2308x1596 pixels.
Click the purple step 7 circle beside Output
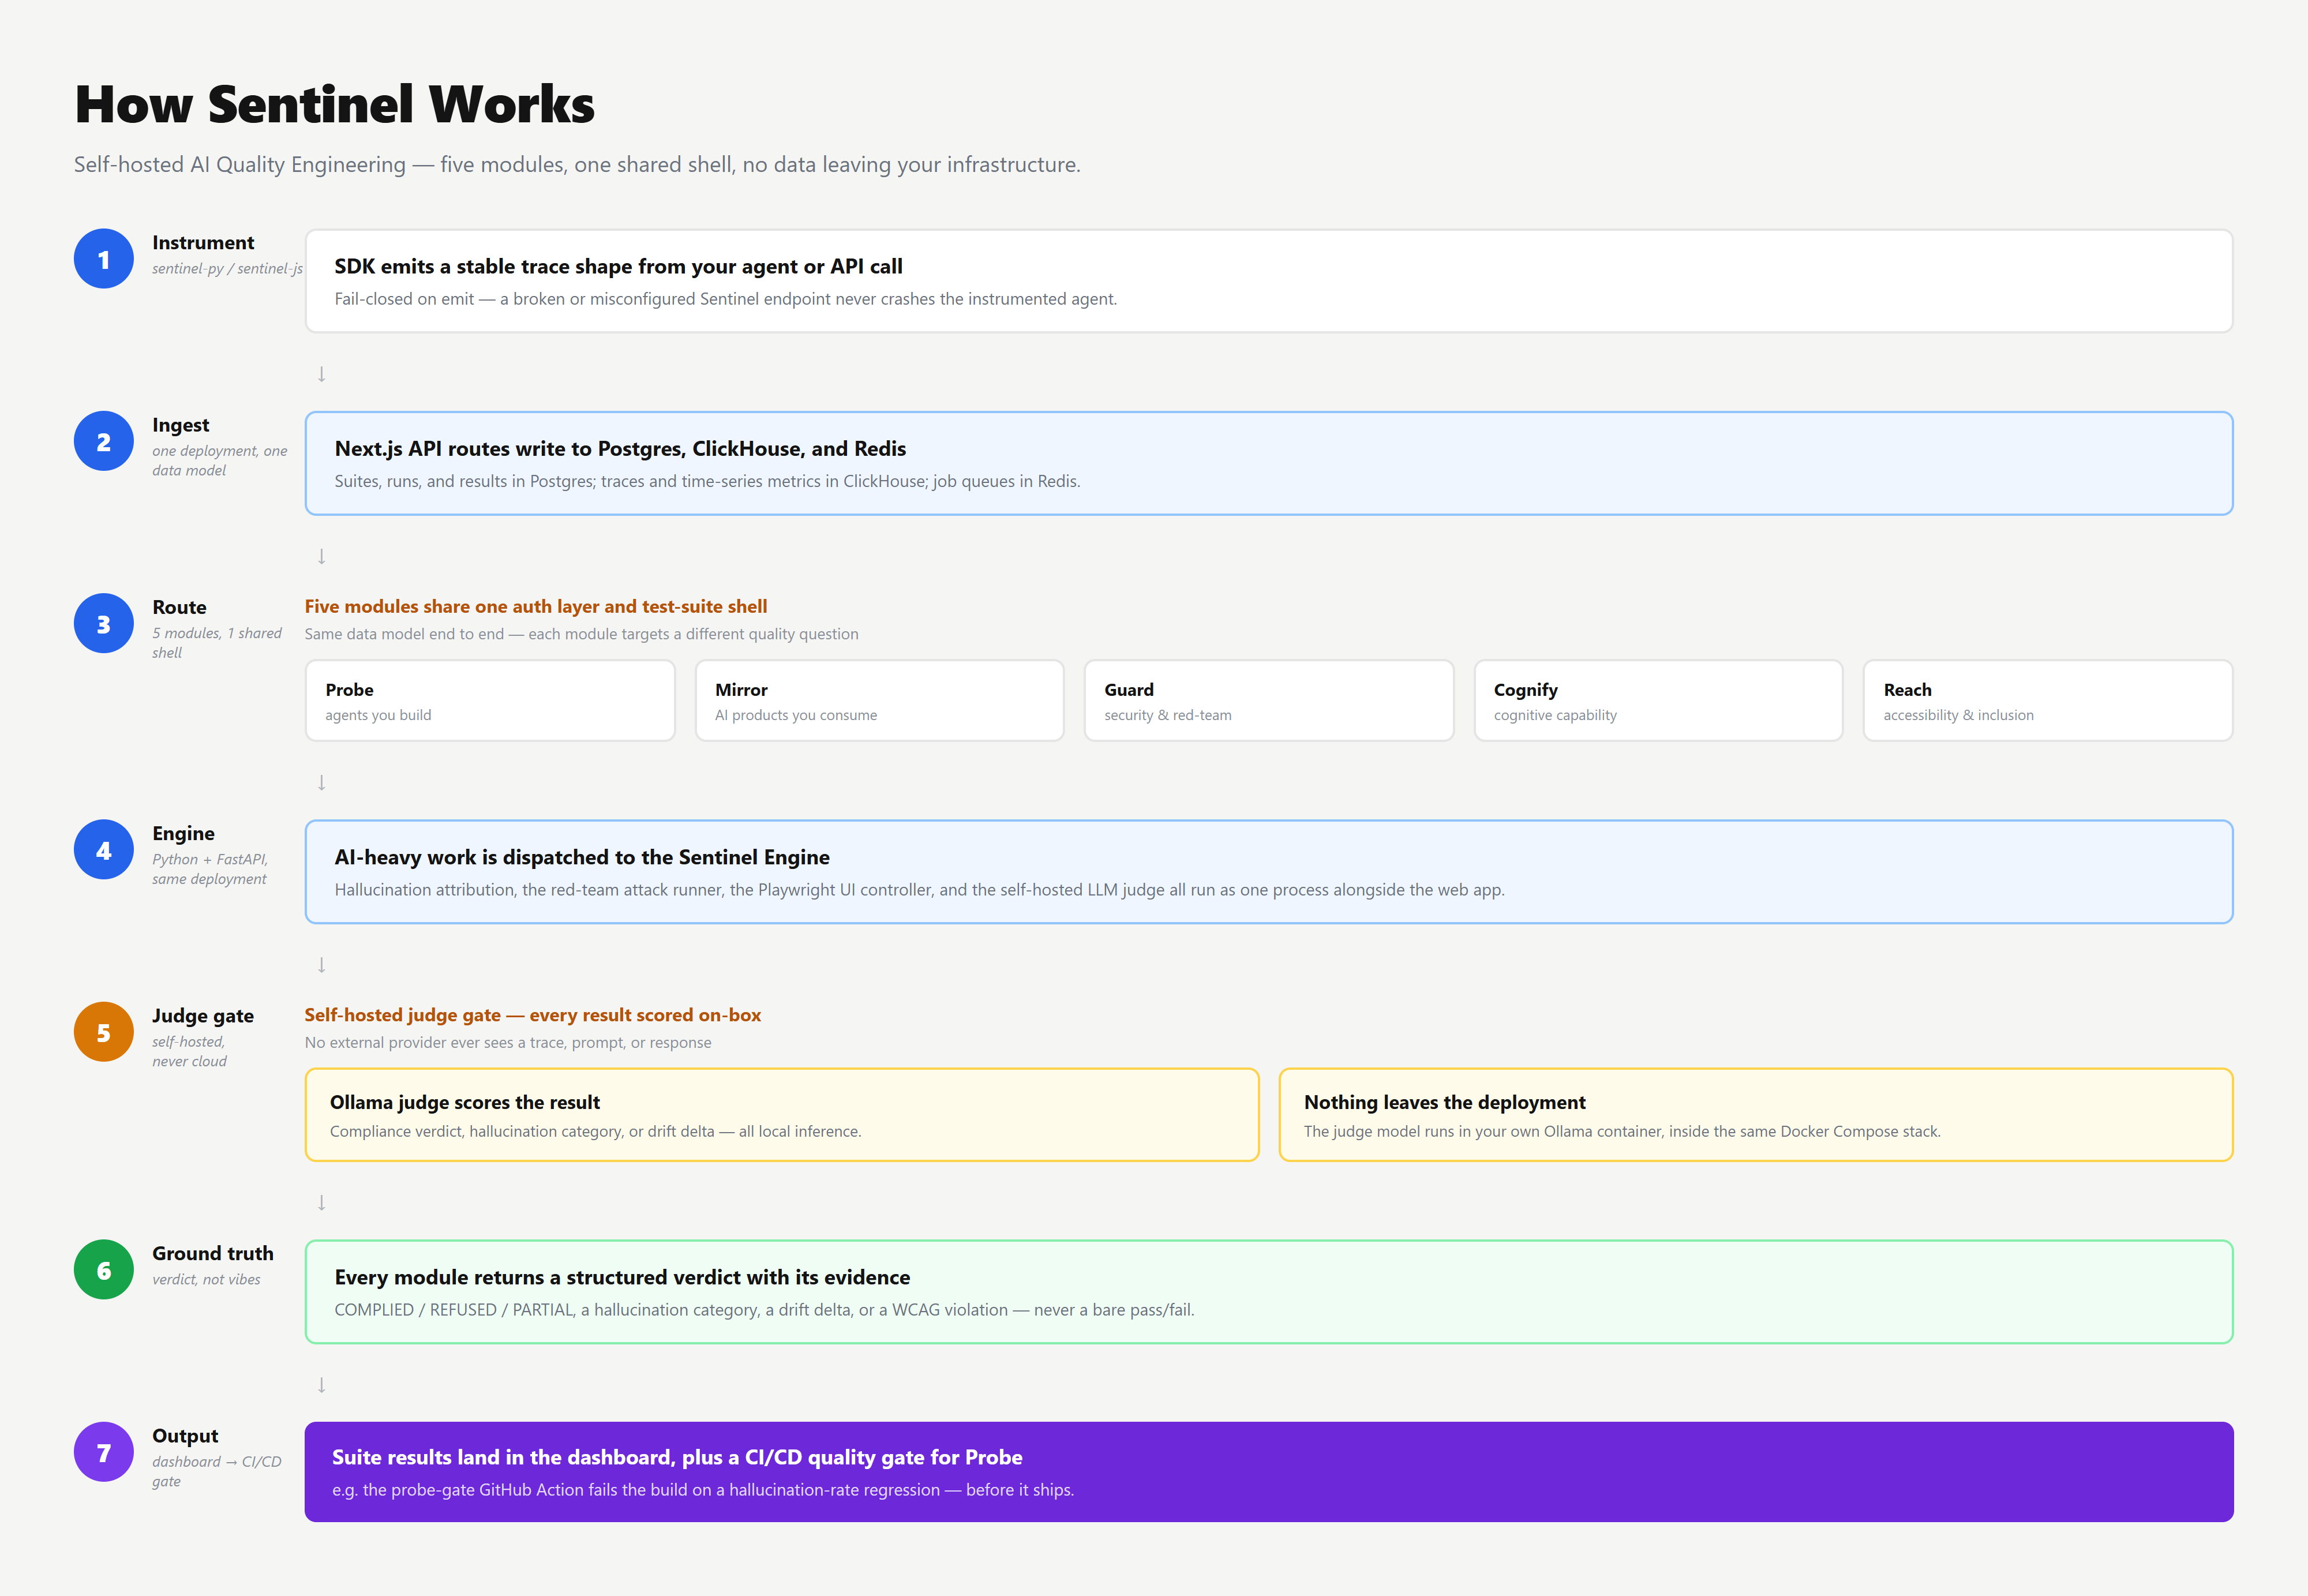click(x=103, y=1452)
